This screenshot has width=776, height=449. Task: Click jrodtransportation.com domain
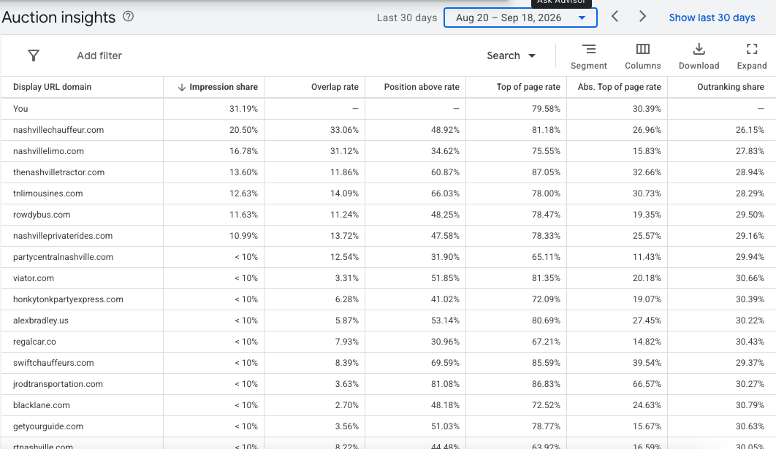(x=58, y=384)
